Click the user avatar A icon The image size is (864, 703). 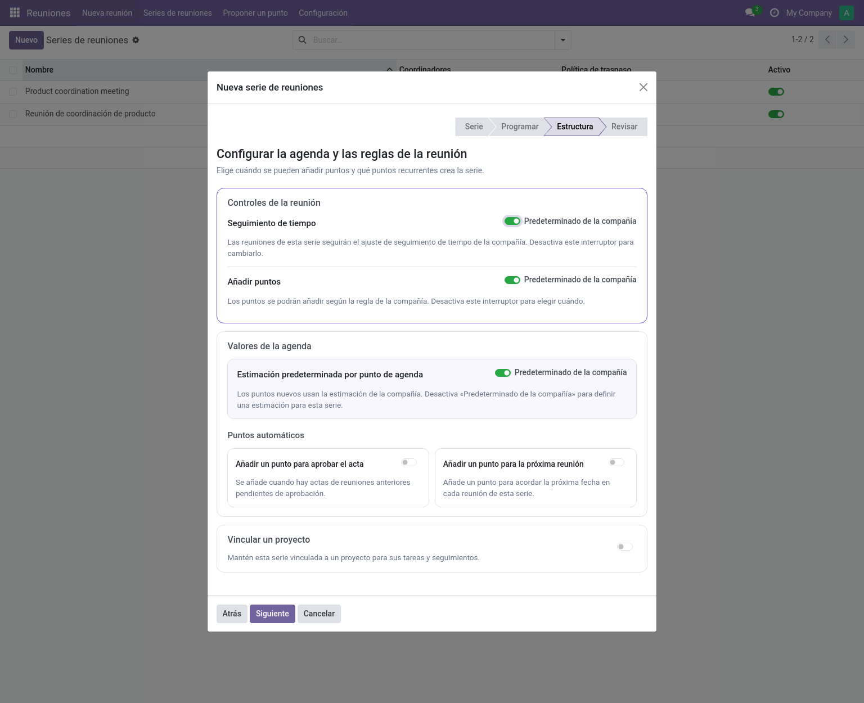[x=846, y=12]
